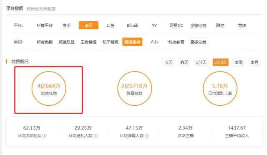267x155 pixels.
Task: Switch time range to 今天
Action: (169, 62)
